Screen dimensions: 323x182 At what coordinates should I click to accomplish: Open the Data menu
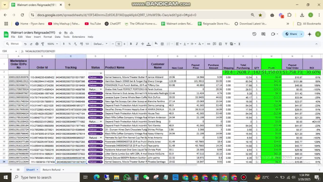[57, 37]
